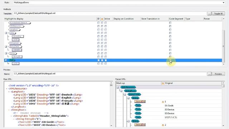Check Code Segment box for Lang row
Viewport: 229px width, 129px height.
point(170,33)
